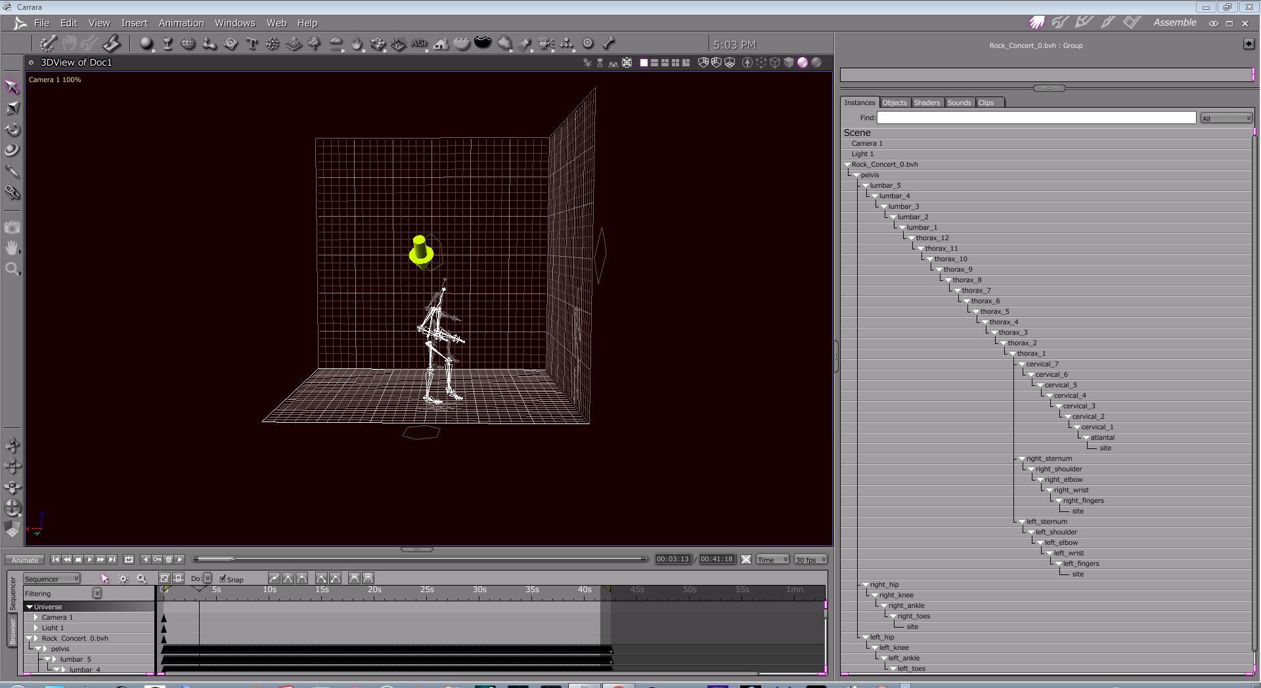Open the Assemble room hand icon

point(1037,22)
